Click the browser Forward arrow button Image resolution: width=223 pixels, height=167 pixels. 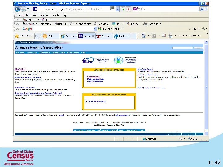[24, 9]
